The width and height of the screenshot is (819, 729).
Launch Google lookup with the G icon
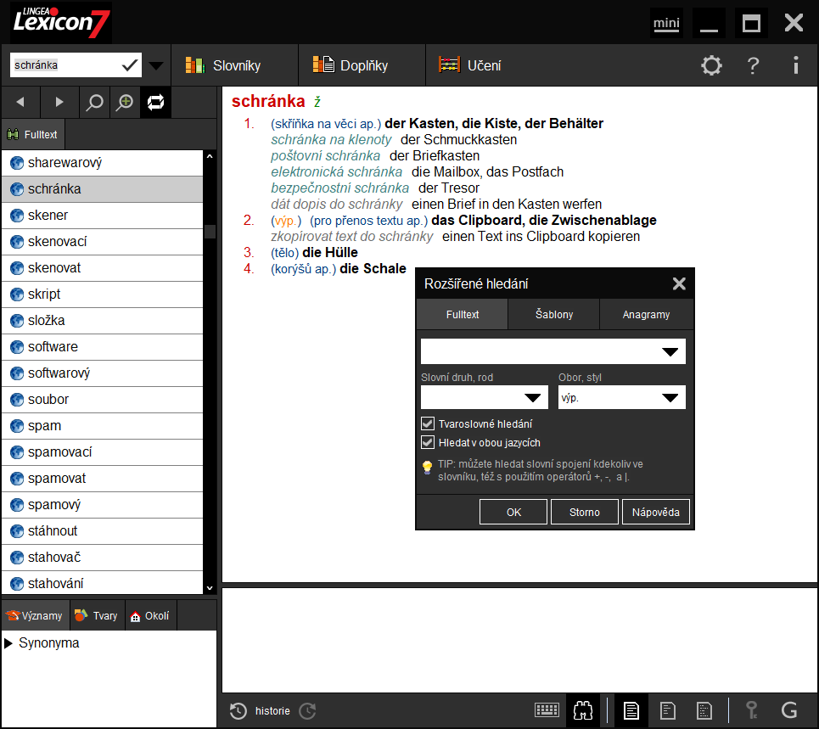point(789,710)
